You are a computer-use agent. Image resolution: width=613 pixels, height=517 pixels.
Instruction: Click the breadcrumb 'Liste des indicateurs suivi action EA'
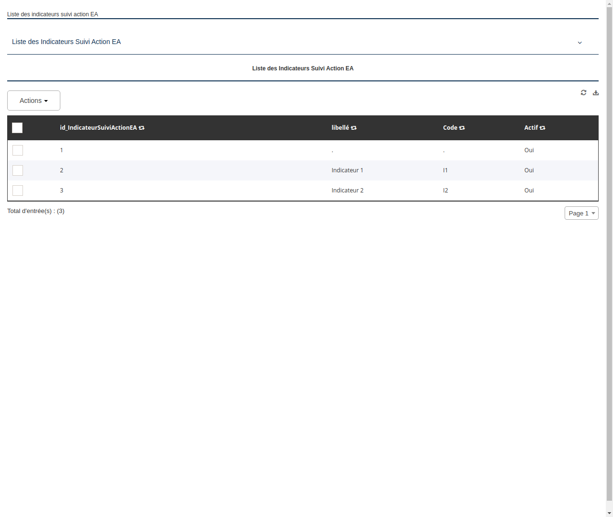pyautogui.click(x=52, y=14)
